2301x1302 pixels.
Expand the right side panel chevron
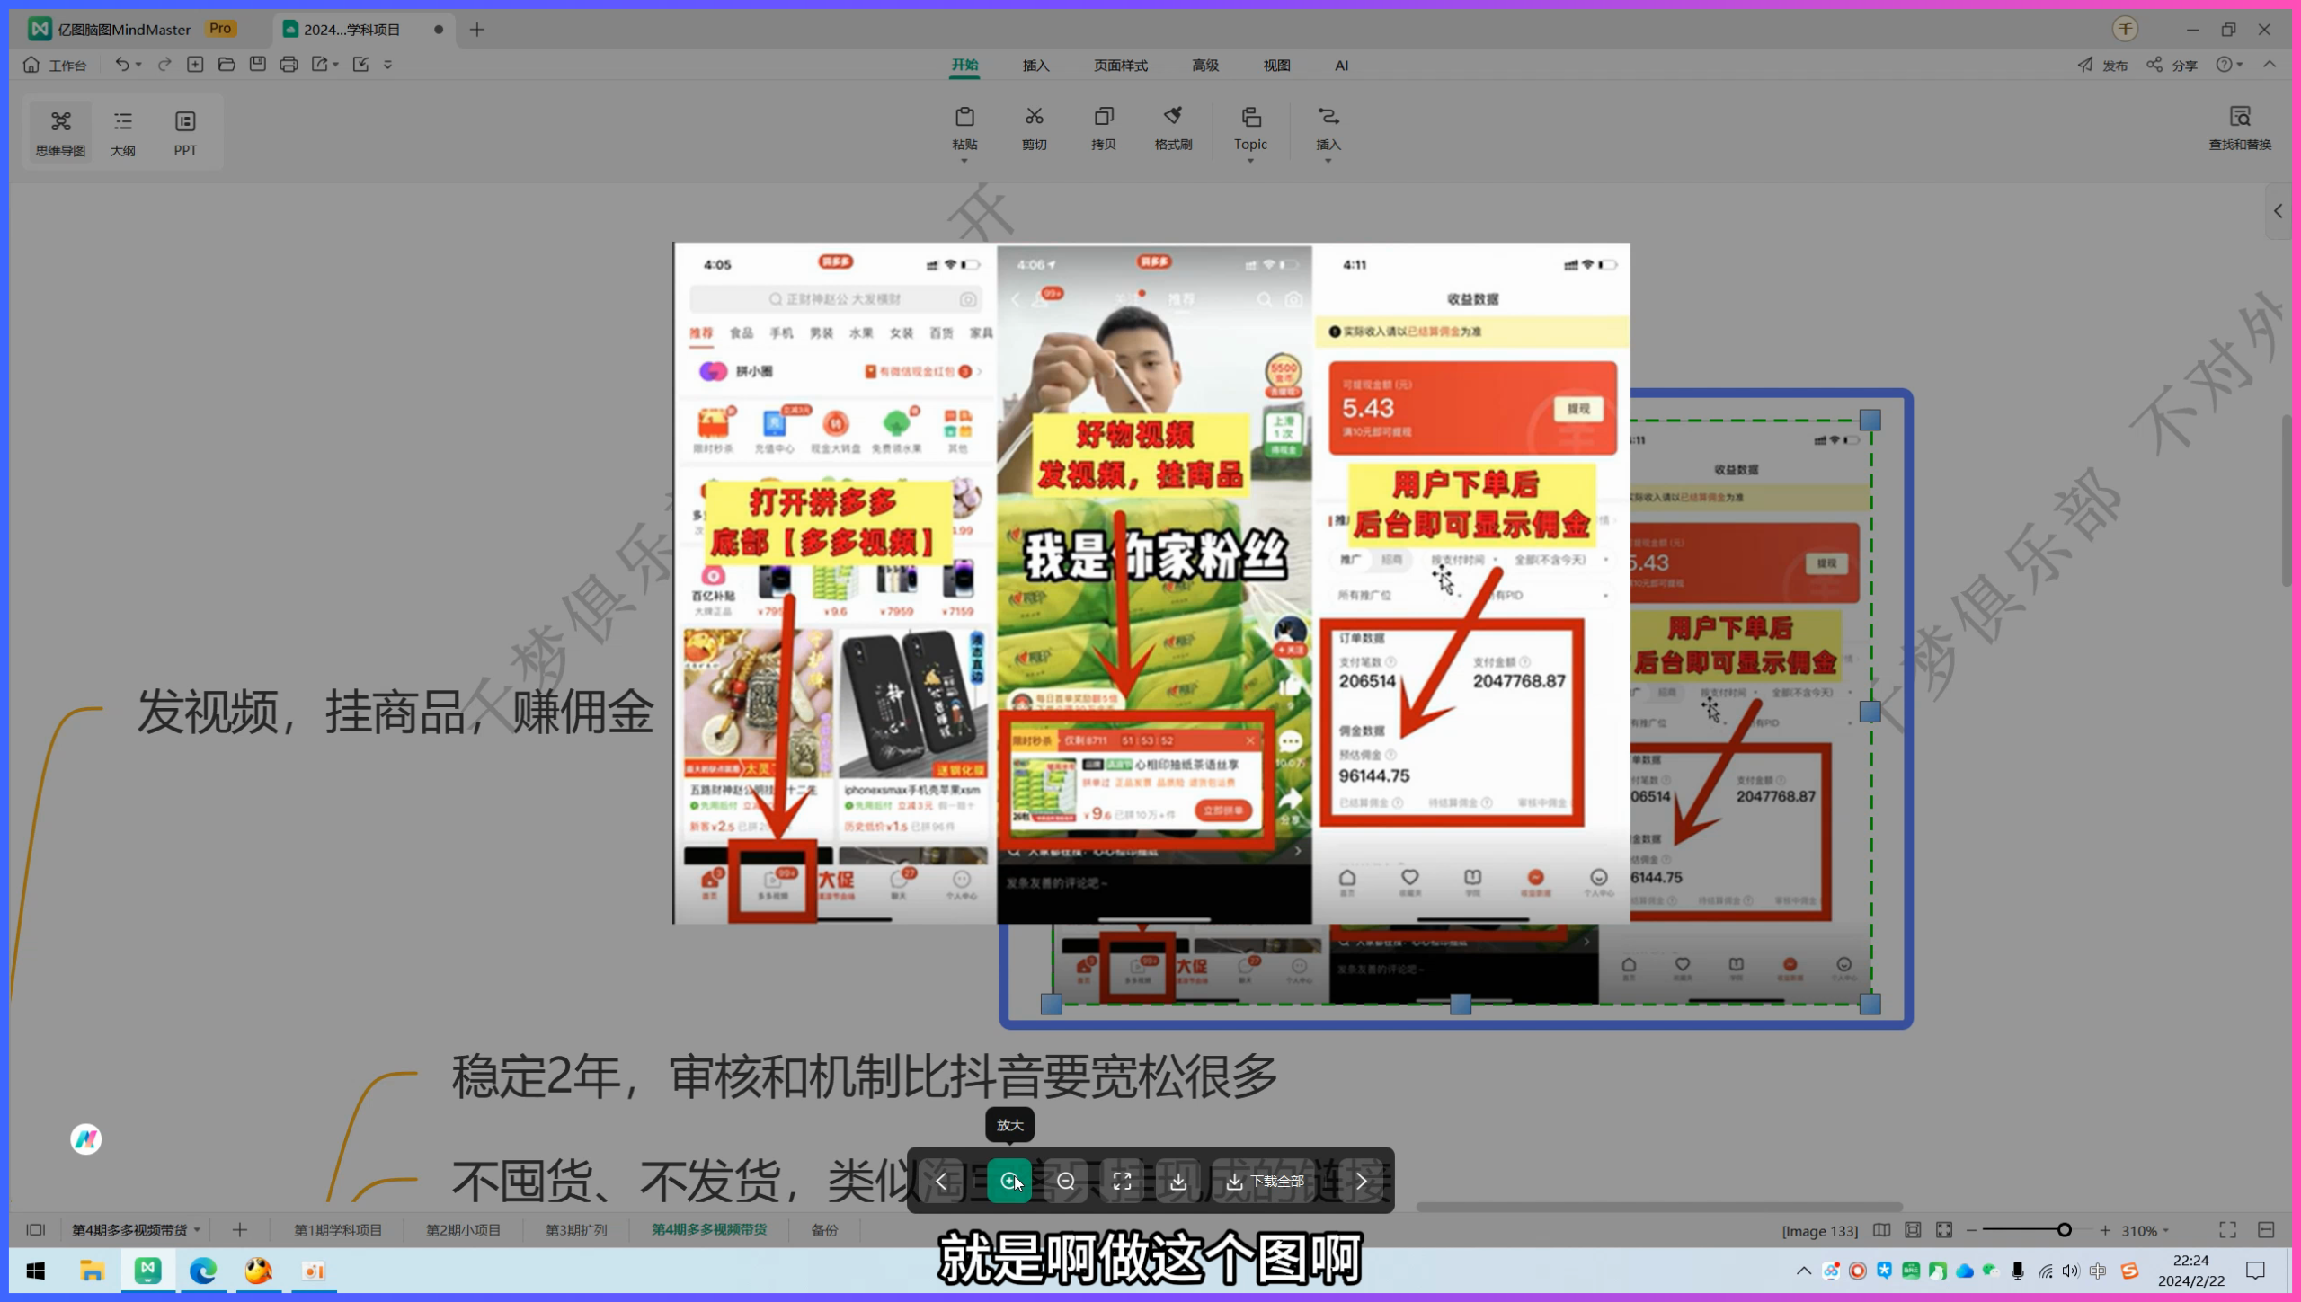tap(2279, 211)
